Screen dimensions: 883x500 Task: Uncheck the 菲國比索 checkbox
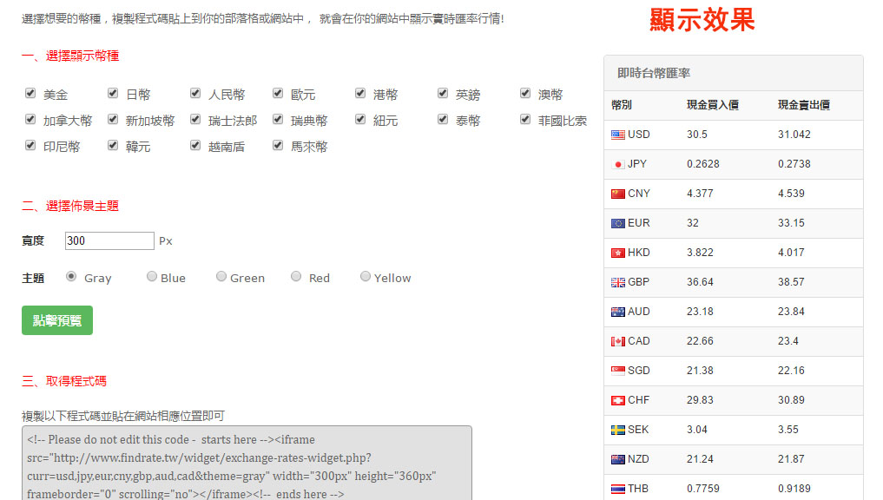click(x=525, y=119)
